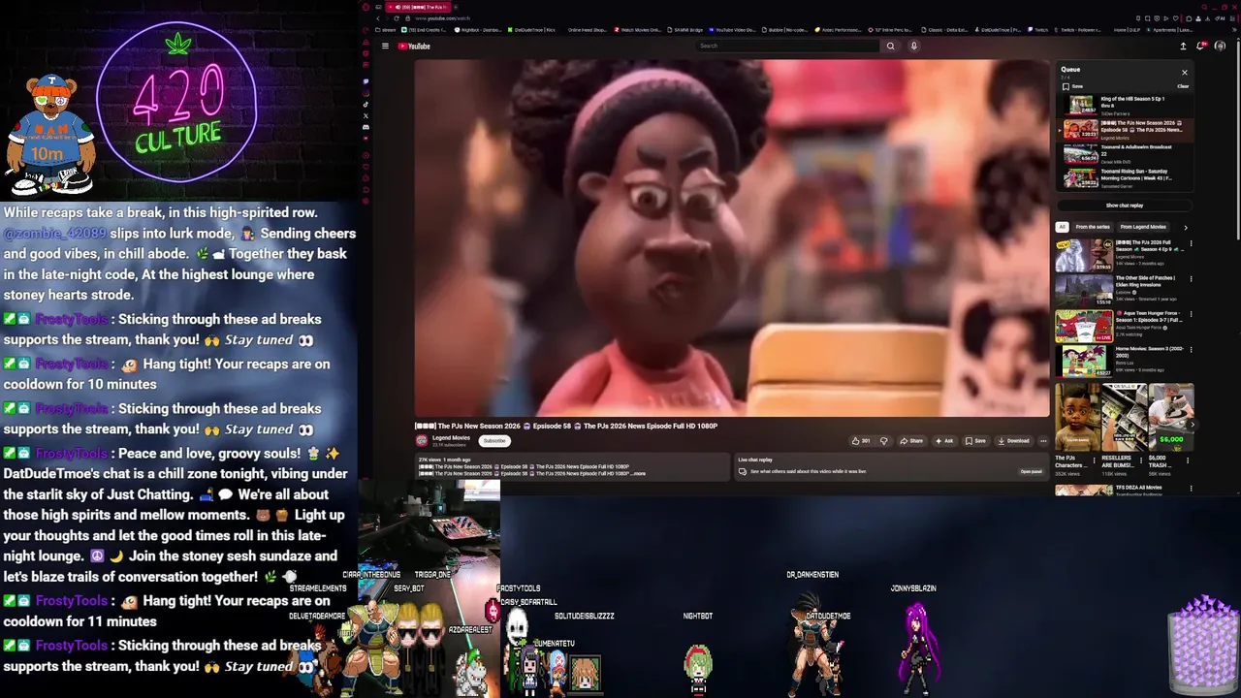Save video with the Save button under player

click(x=975, y=441)
